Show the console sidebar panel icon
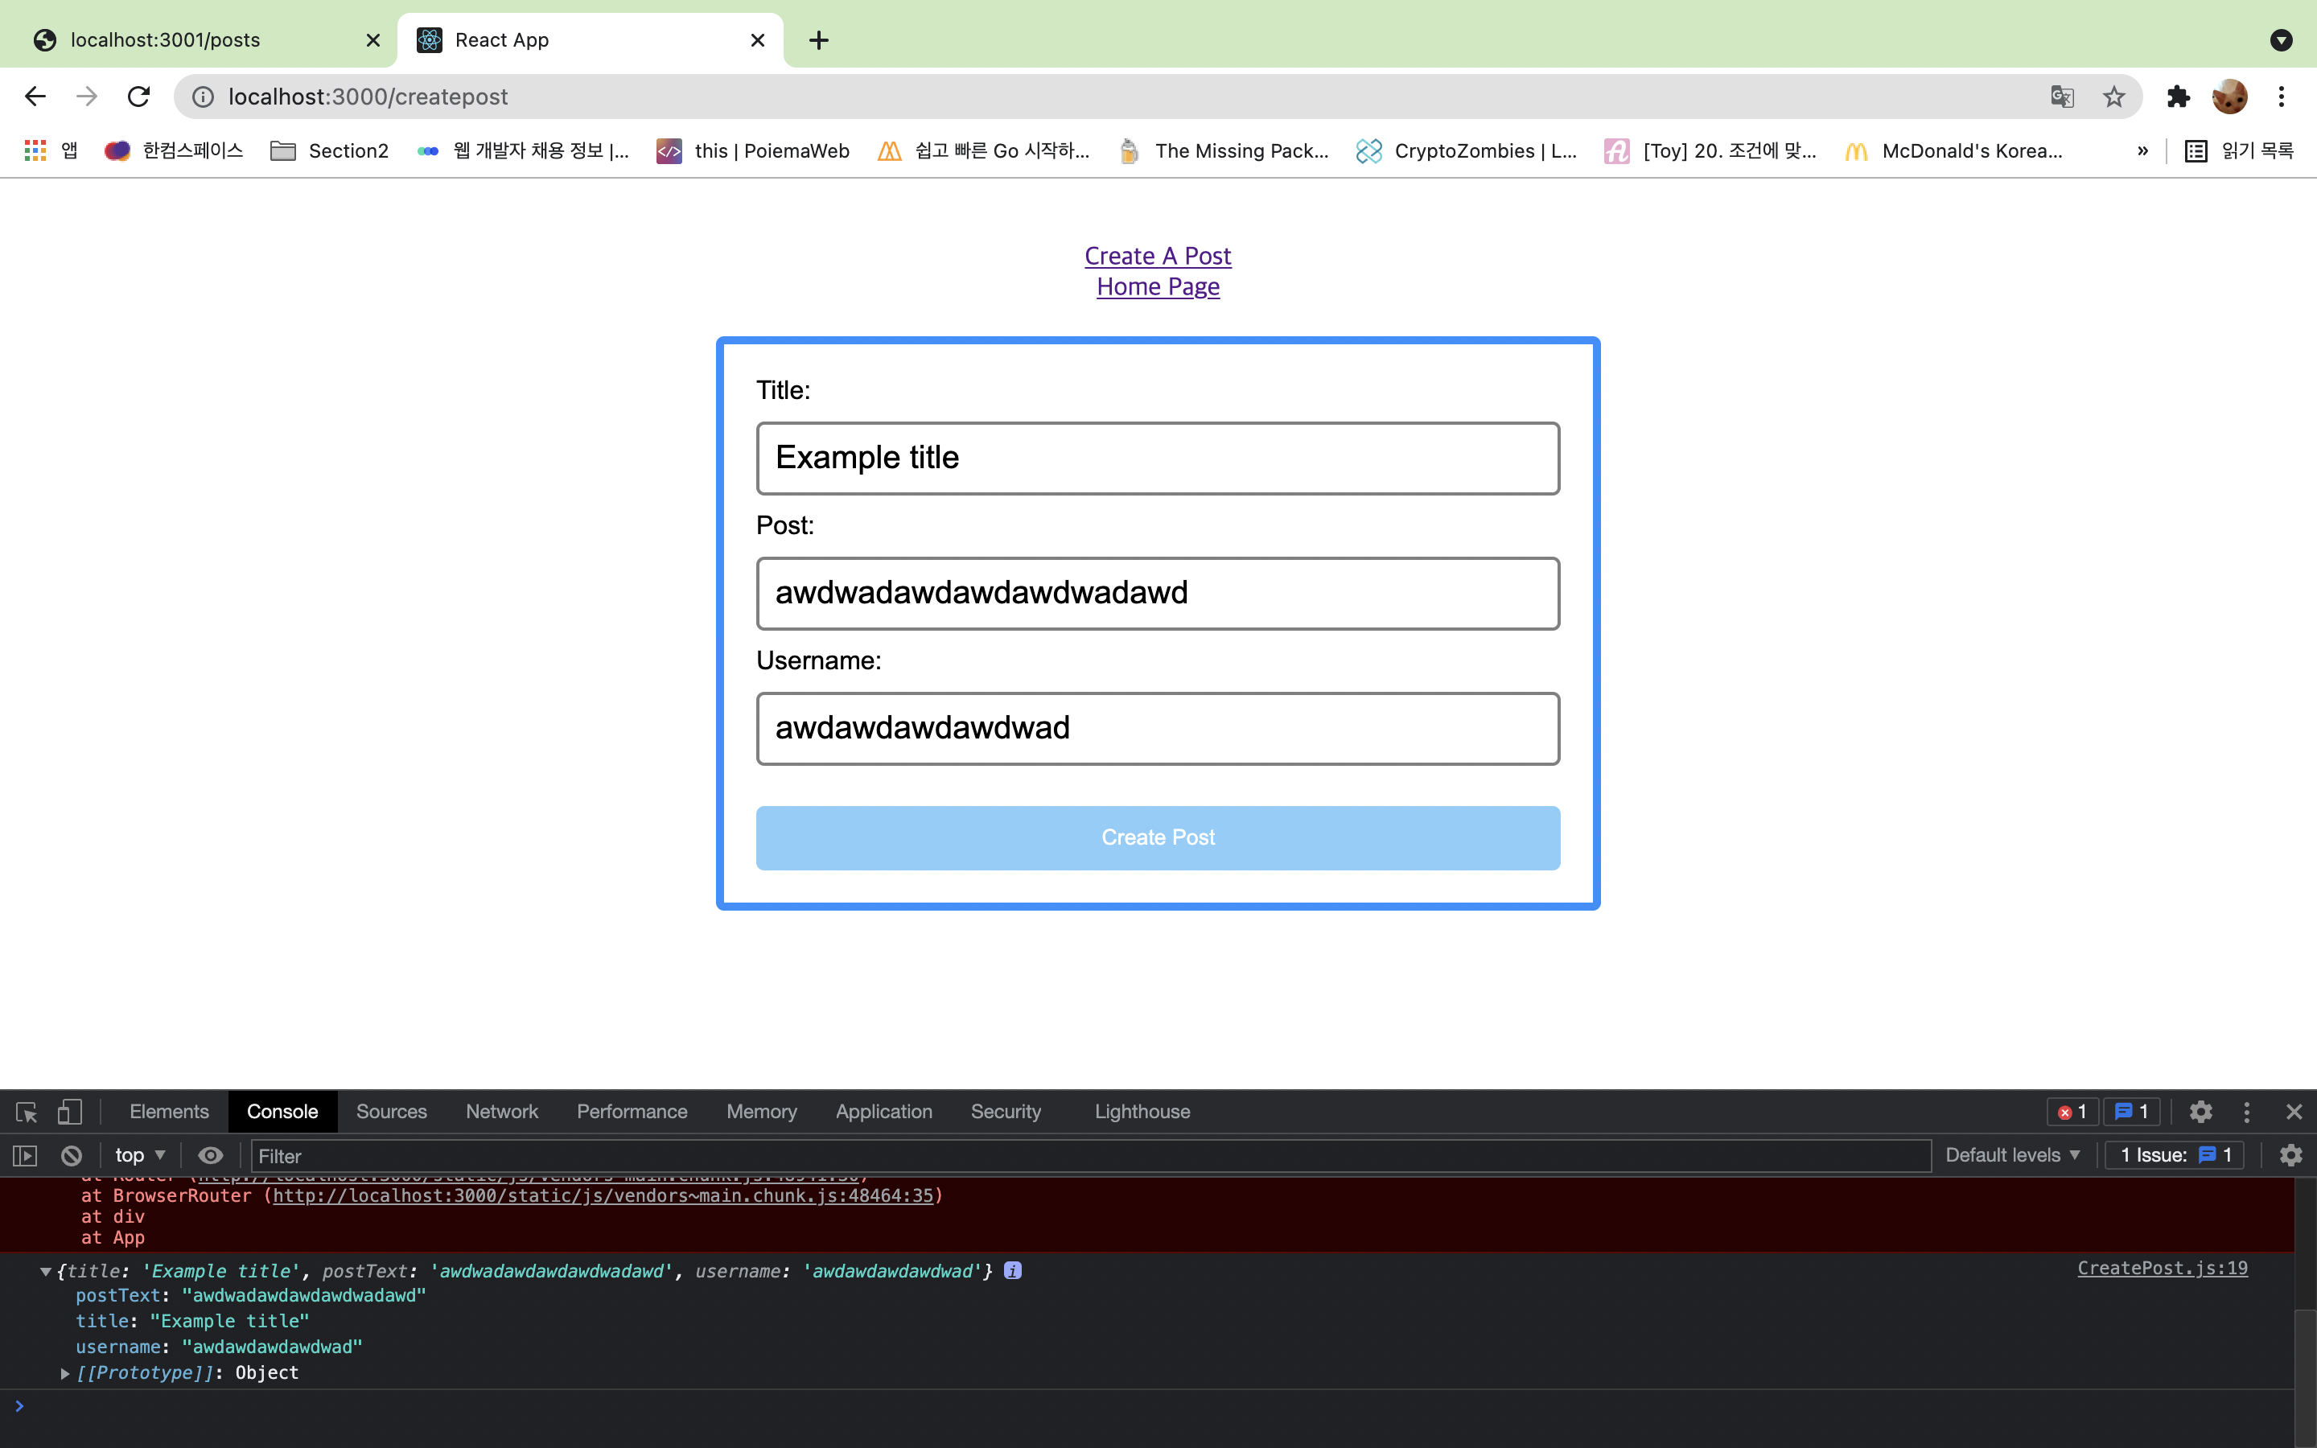2317x1448 pixels. coord(25,1156)
